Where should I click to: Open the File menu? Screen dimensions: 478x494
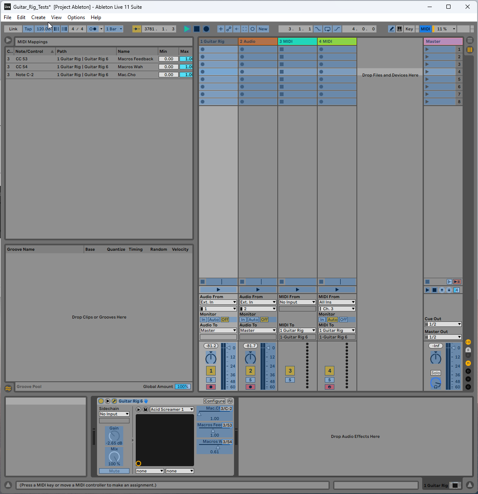point(7,17)
